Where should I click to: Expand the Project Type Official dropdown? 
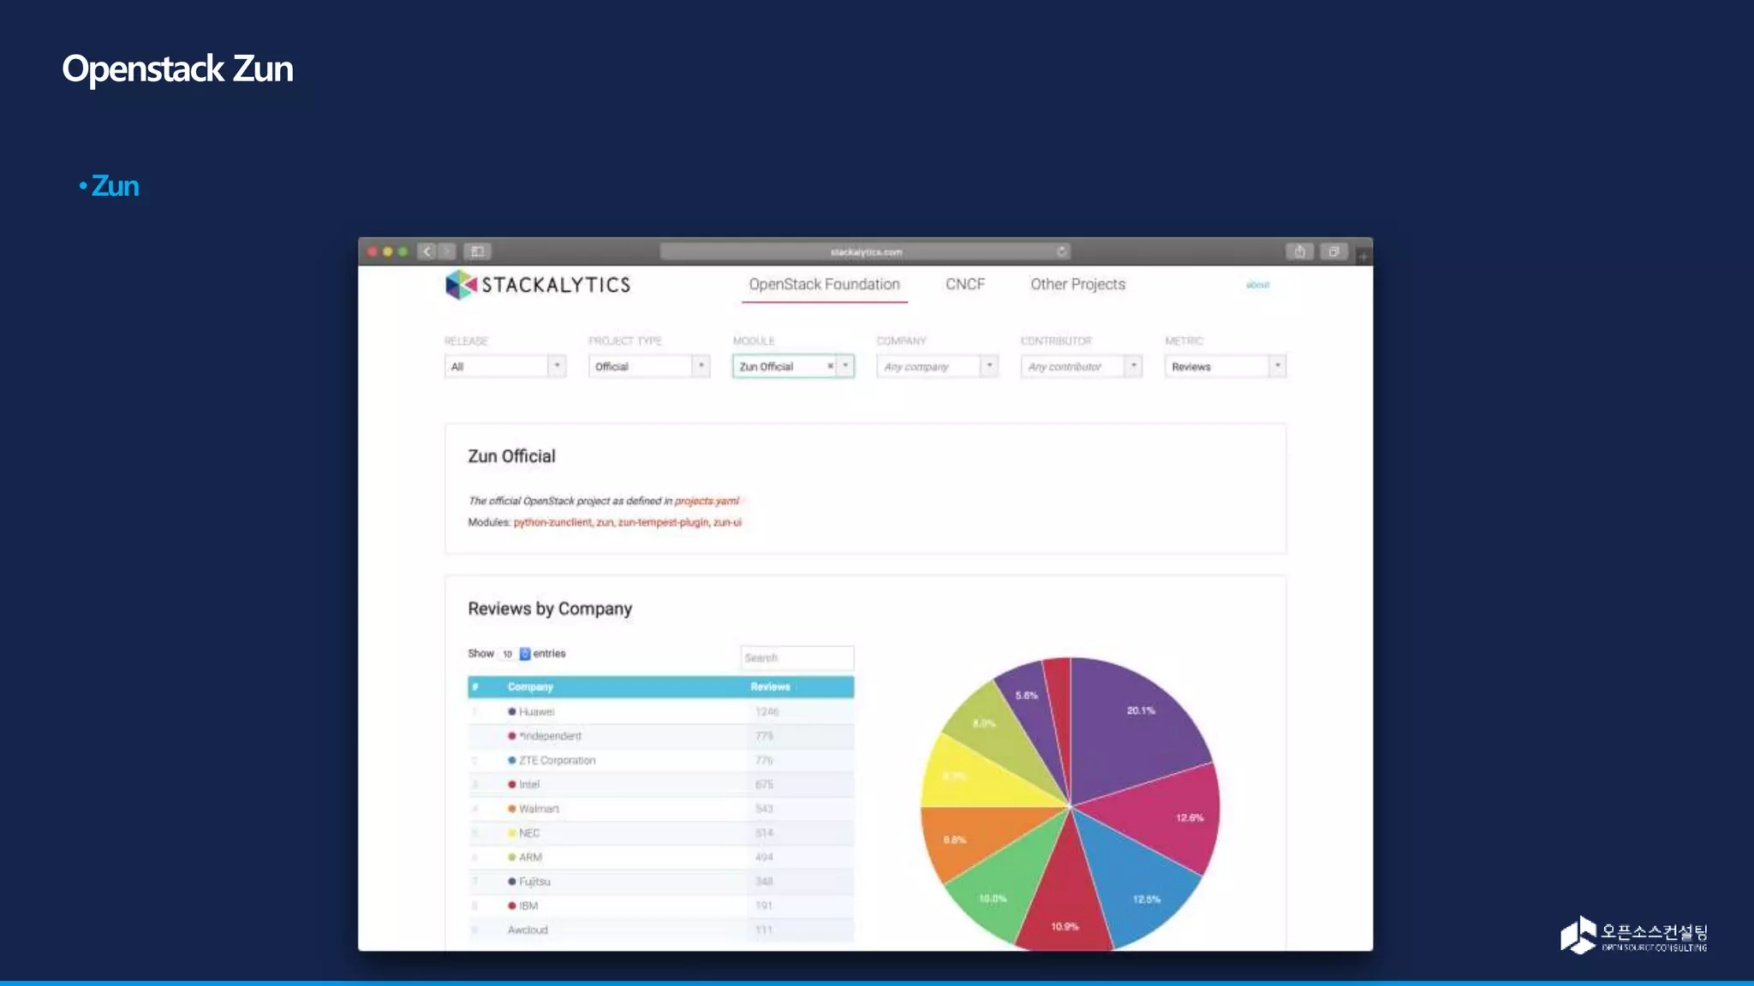(648, 366)
